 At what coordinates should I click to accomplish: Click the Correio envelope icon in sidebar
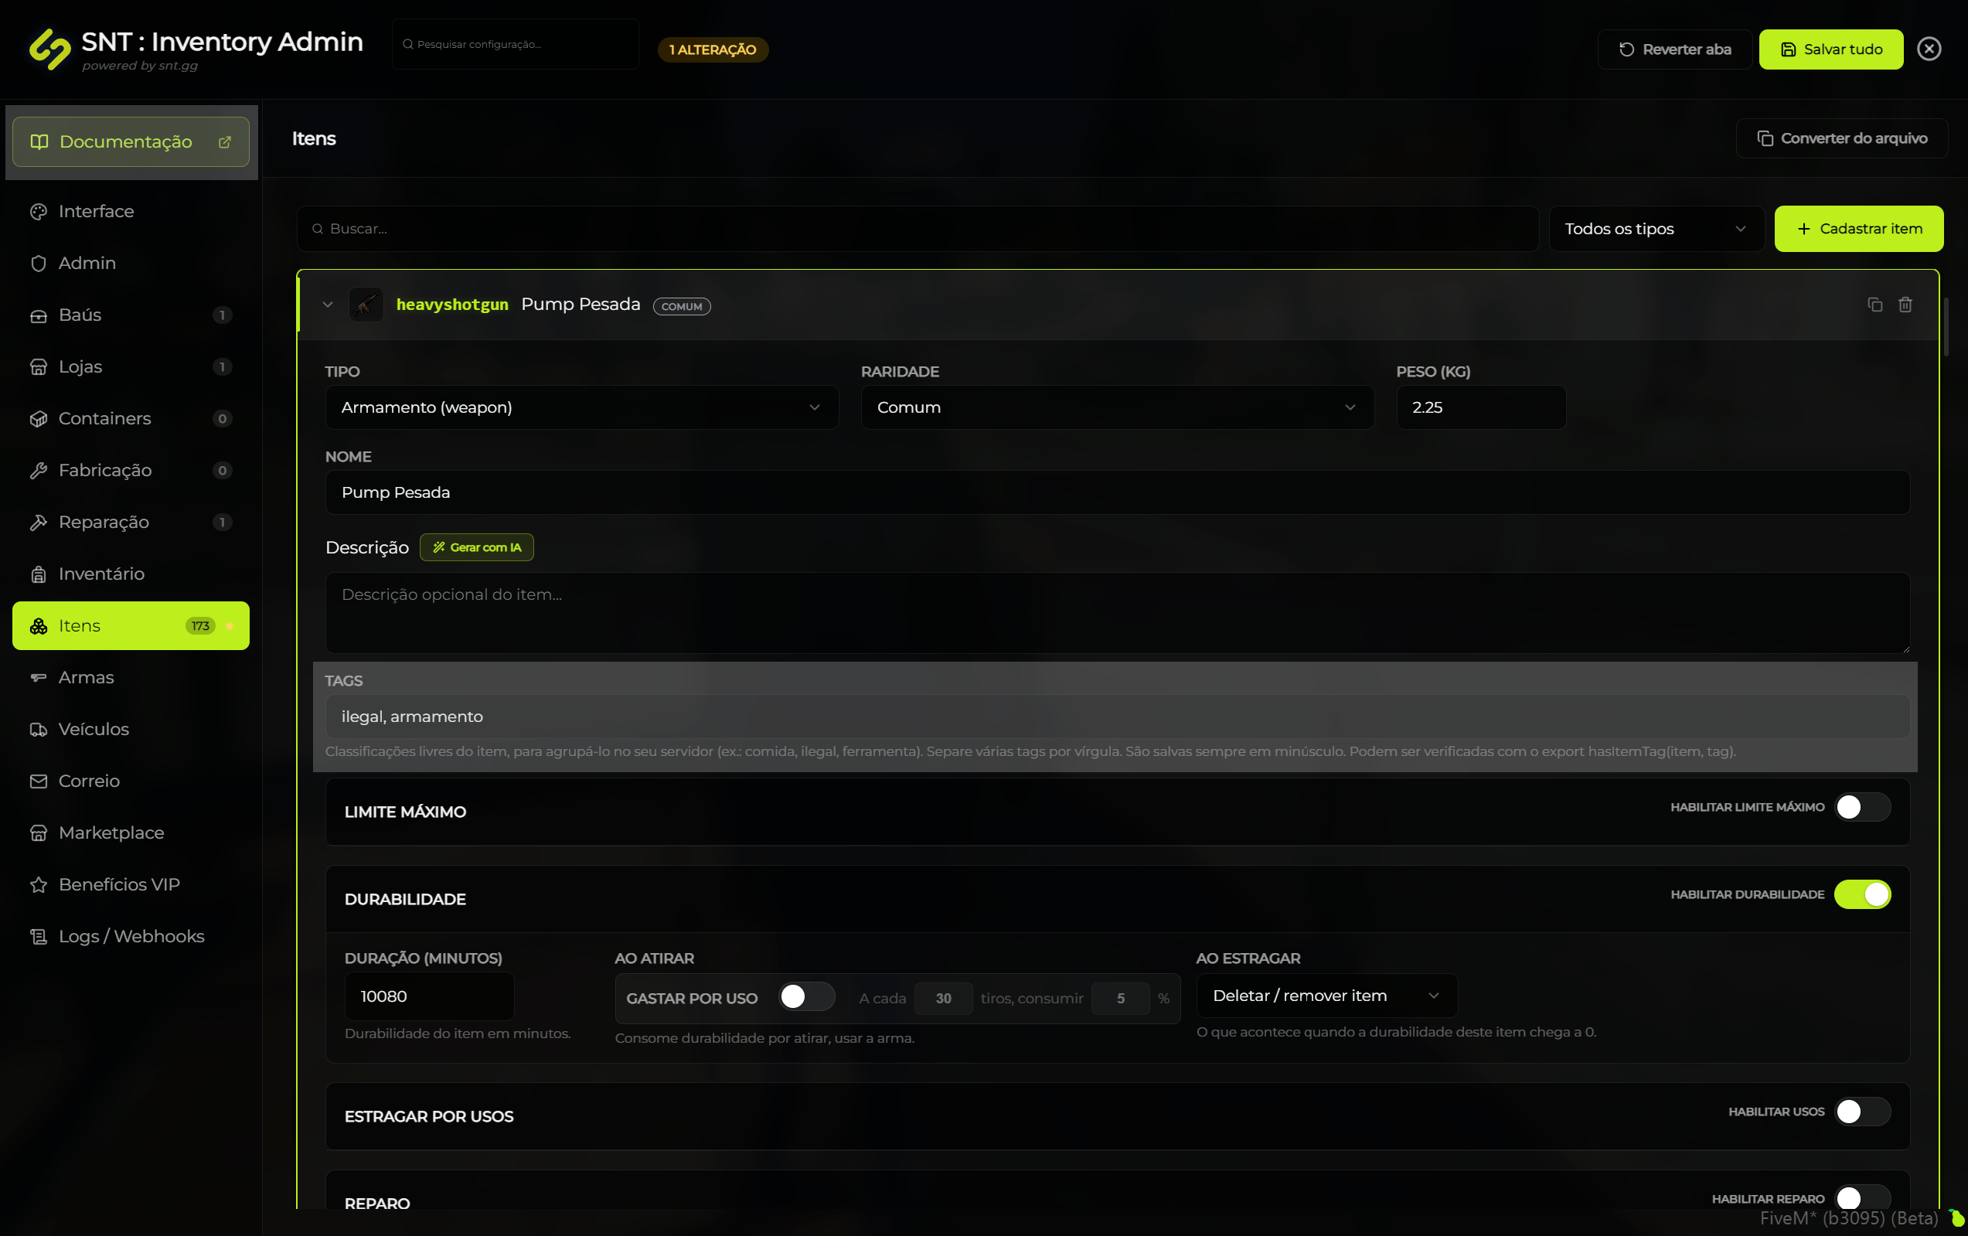(39, 781)
